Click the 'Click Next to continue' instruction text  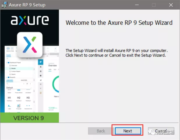click(x=116, y=55)
